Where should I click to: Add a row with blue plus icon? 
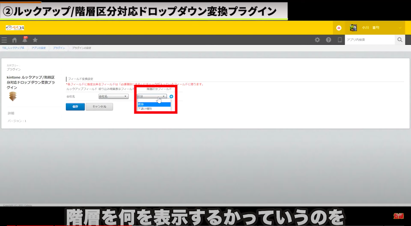[171, 96]
